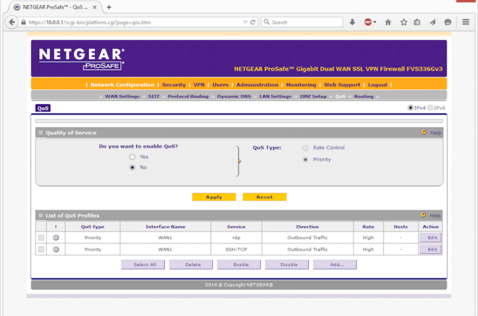Go to LAN Settings submenu

pyautogui.click(x=275, y=96)
